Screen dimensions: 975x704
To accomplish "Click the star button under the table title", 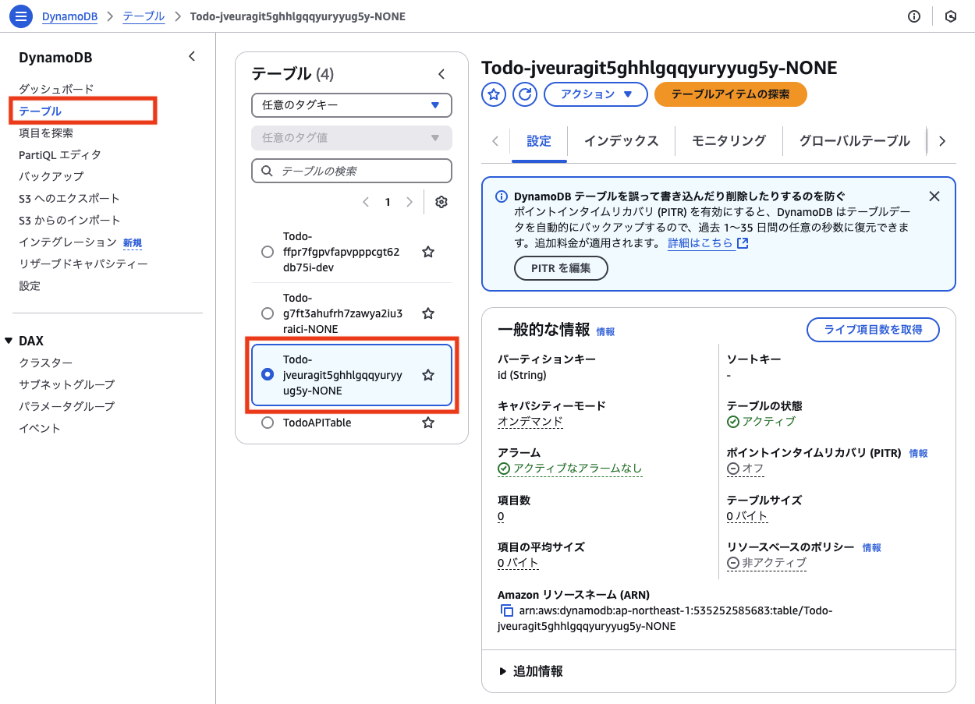I will coord(494,94).
